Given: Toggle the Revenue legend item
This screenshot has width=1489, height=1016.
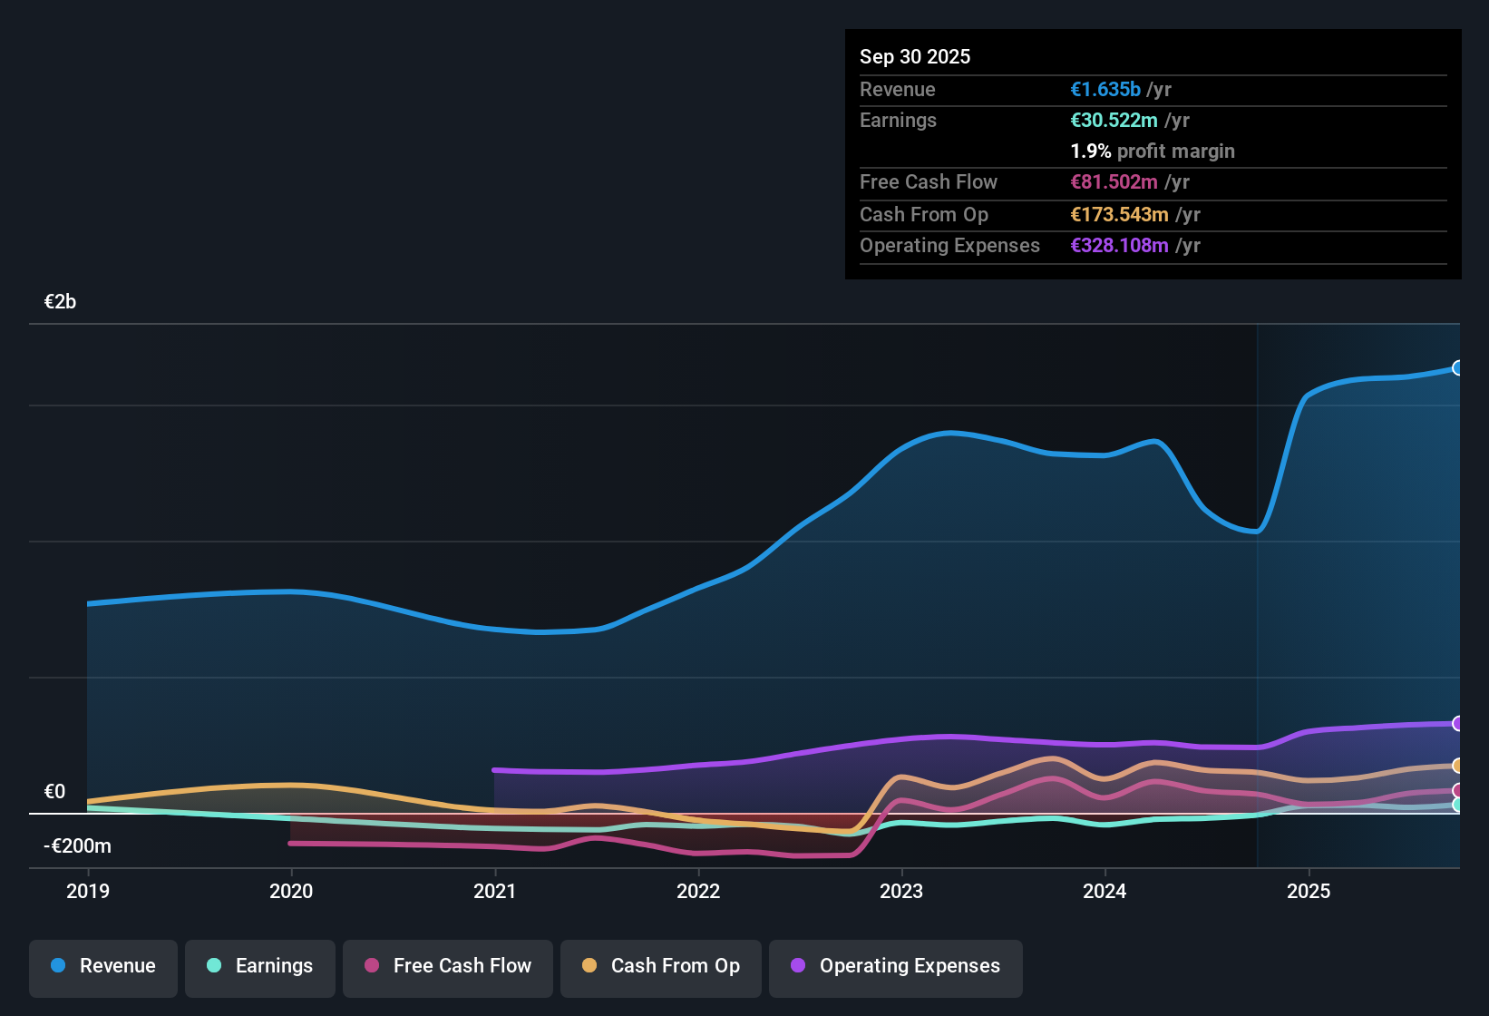Looking at the screenshot, I should click(x=102, y=966).
